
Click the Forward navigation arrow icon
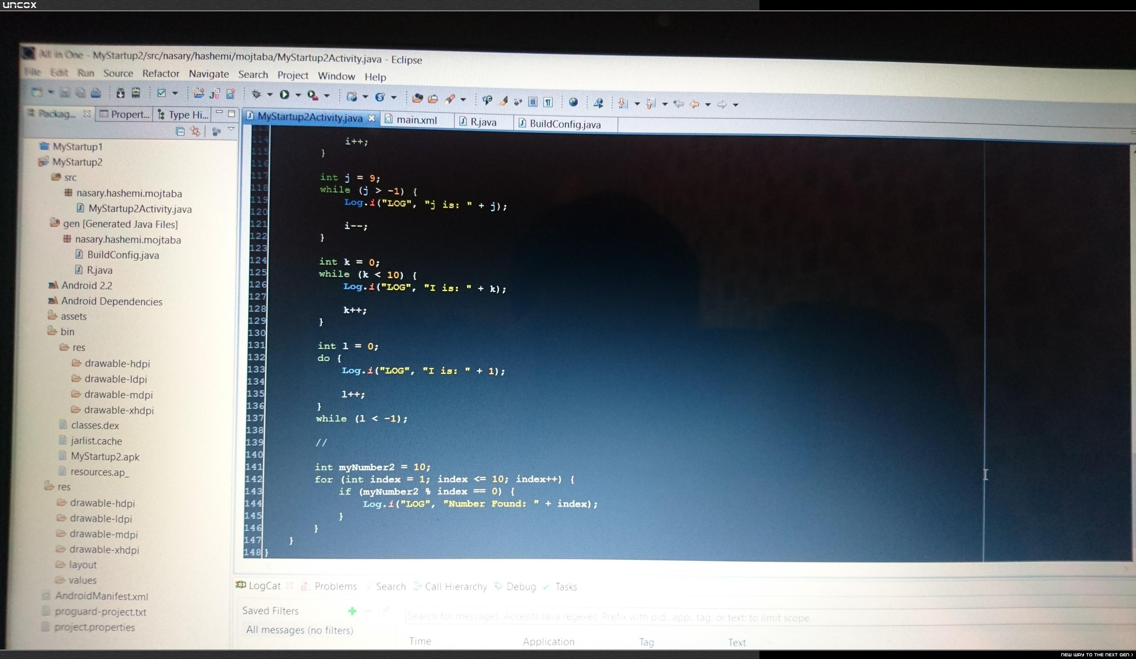722,105
